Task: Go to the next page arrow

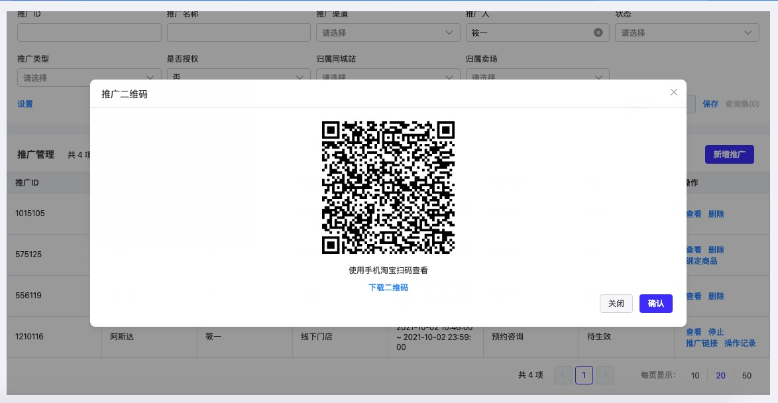Action: 605,375
